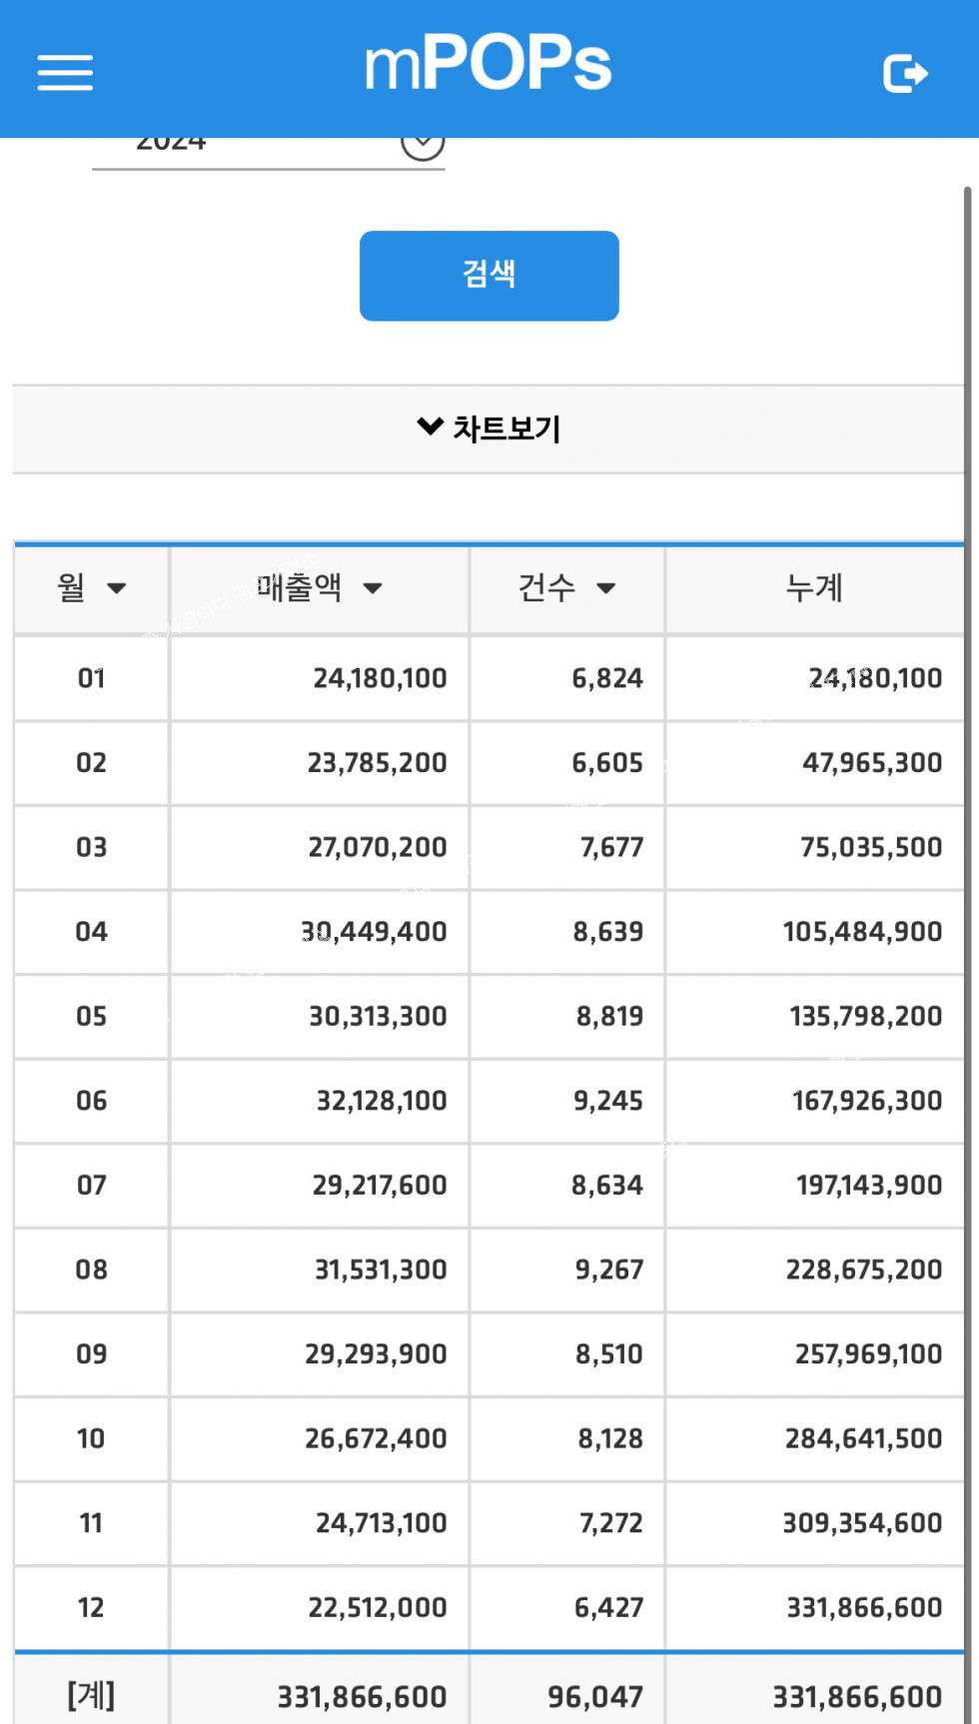Click the mPOPs logo title

point(488,65)
